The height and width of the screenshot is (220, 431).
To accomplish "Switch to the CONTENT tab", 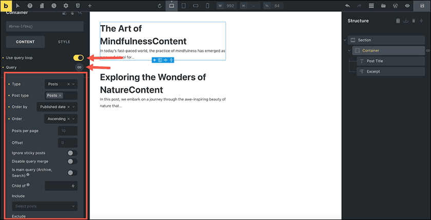I will pyautogui.click(x=25, y=42).
